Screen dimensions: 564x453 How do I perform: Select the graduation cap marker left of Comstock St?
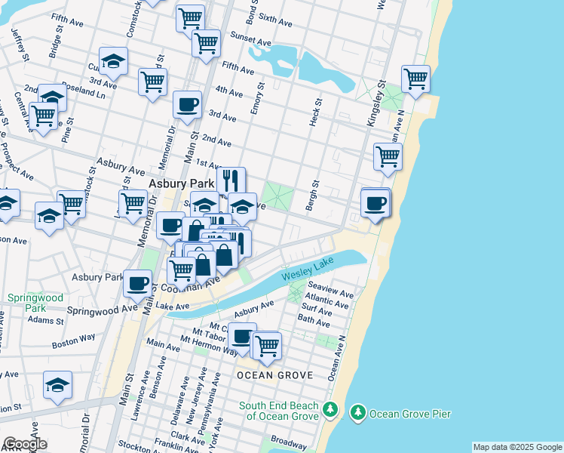(x=113, y=60)
